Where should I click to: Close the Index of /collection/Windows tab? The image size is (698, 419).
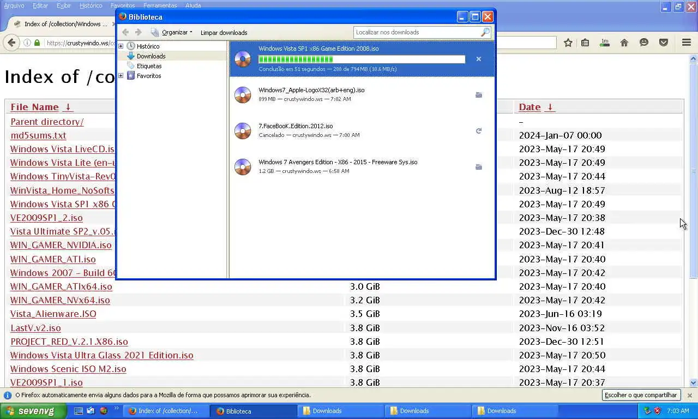point(113,24)
